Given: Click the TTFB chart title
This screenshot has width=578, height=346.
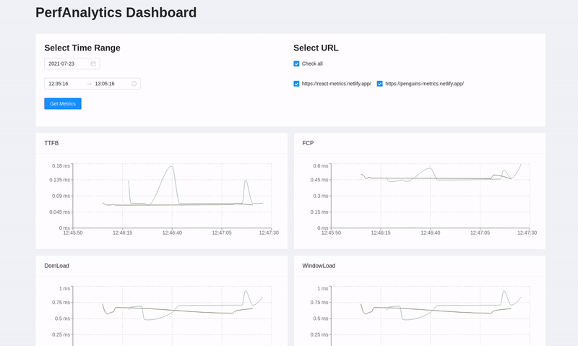Looking at the screenshot, I should tap(51, 143).
